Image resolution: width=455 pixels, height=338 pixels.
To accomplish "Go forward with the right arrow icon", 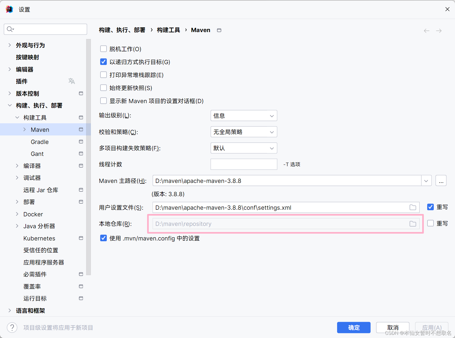I will tap(439, 31).
